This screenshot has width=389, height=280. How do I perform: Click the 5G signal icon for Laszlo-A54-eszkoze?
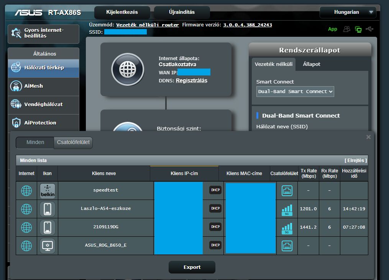point(287,210)
